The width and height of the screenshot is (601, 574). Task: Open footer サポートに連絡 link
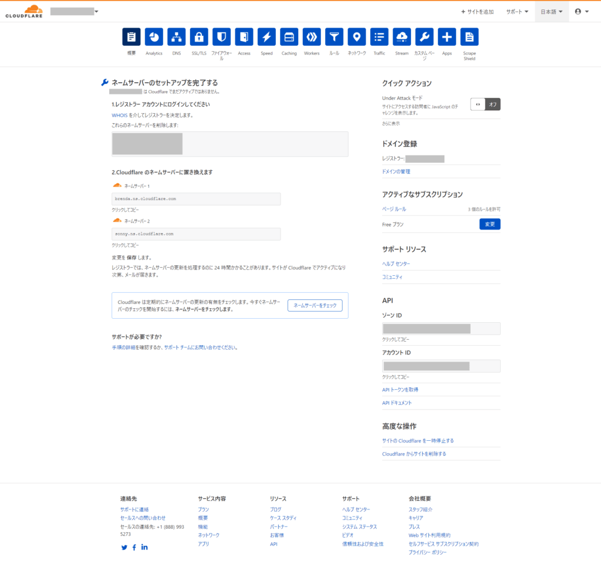(134, 509)
